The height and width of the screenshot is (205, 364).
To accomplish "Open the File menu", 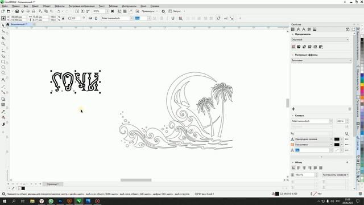I will (5, 6).
